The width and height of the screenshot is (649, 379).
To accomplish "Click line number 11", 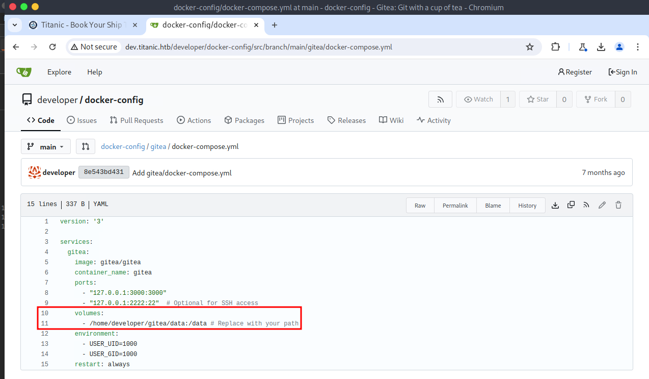I will [x=45, y=323].
